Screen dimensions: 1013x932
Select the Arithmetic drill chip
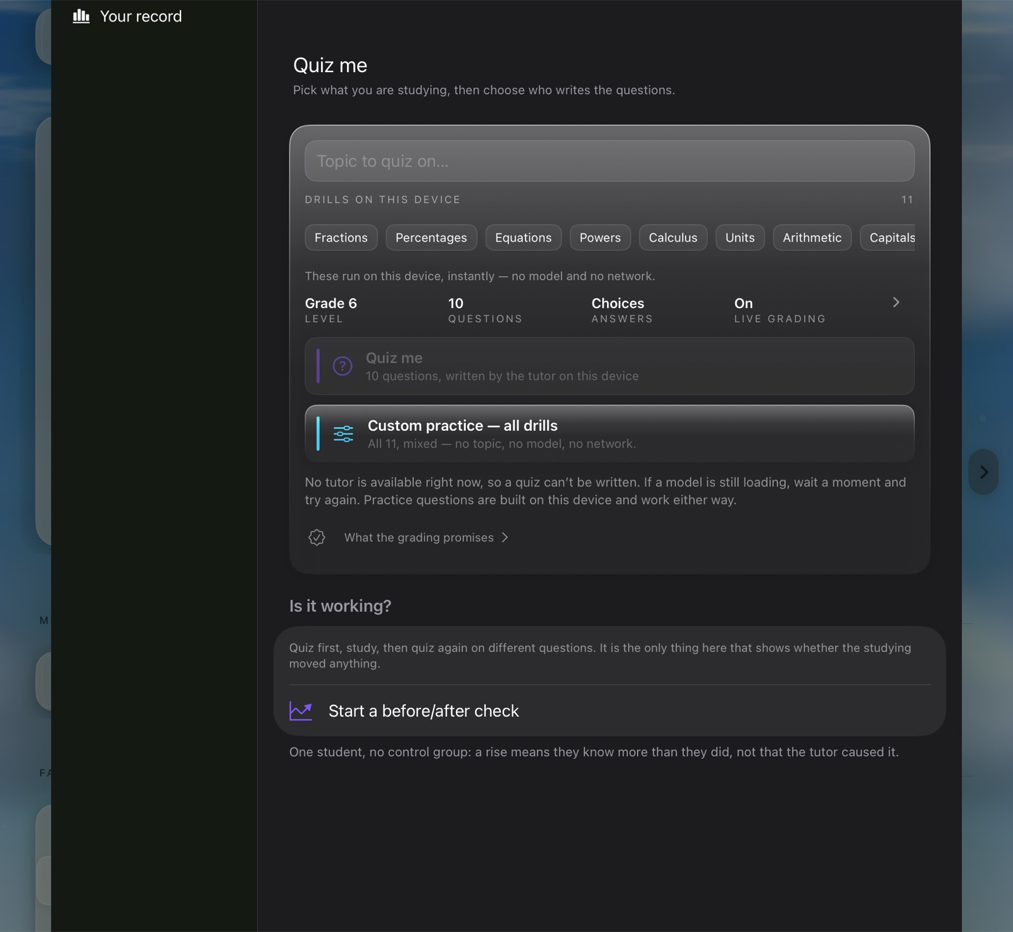point(812,237)
